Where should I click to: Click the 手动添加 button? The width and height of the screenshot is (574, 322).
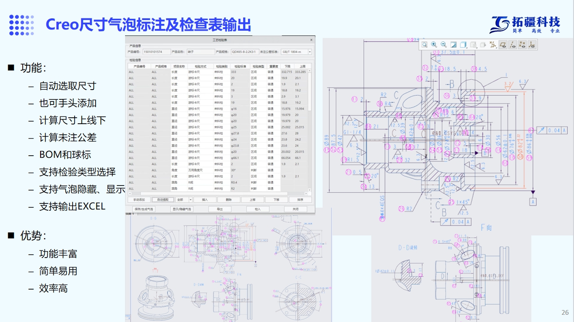(x=139, y=200)
